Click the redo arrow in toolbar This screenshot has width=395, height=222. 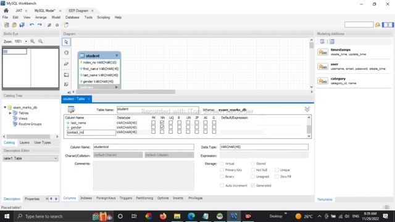[39, 25]
